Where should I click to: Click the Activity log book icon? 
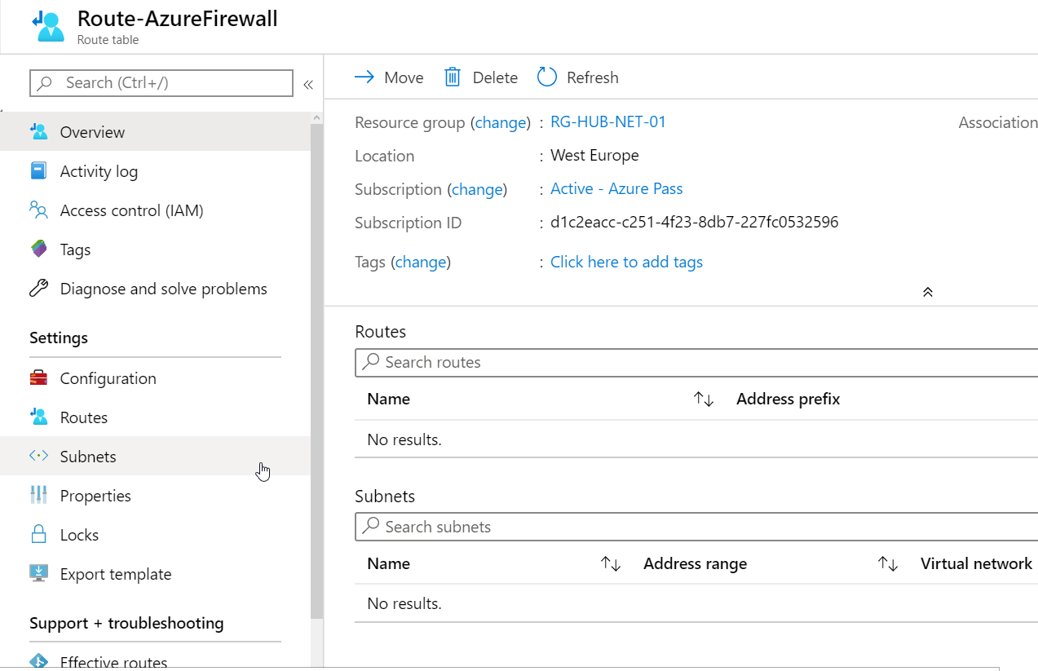pos(38,170)
